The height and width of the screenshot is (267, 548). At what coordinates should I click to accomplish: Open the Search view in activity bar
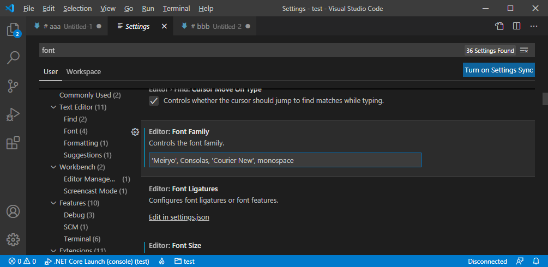click(x=13, y=58)
